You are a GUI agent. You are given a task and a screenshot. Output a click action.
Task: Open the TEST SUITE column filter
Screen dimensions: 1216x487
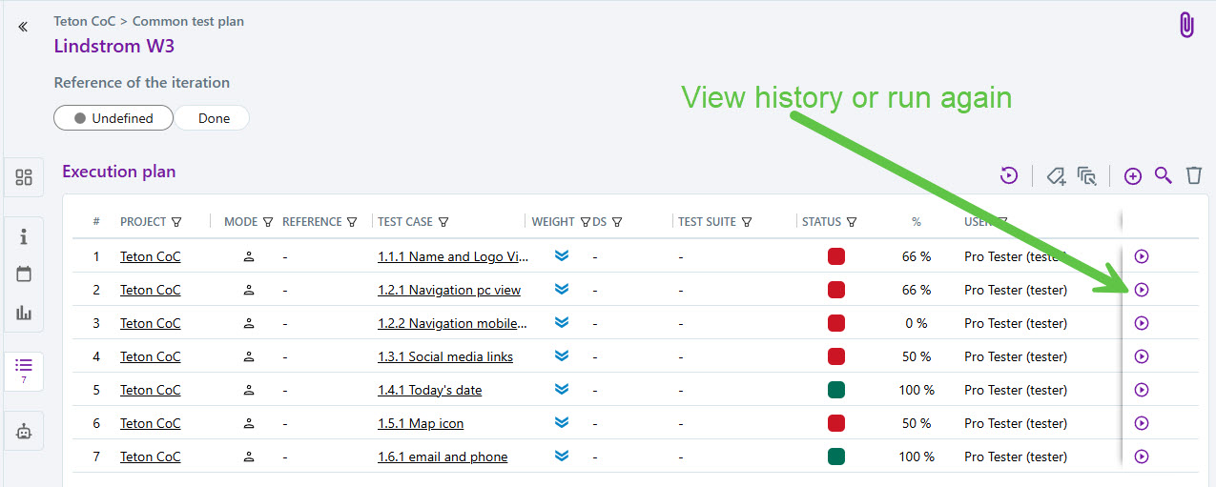point(747,222)
